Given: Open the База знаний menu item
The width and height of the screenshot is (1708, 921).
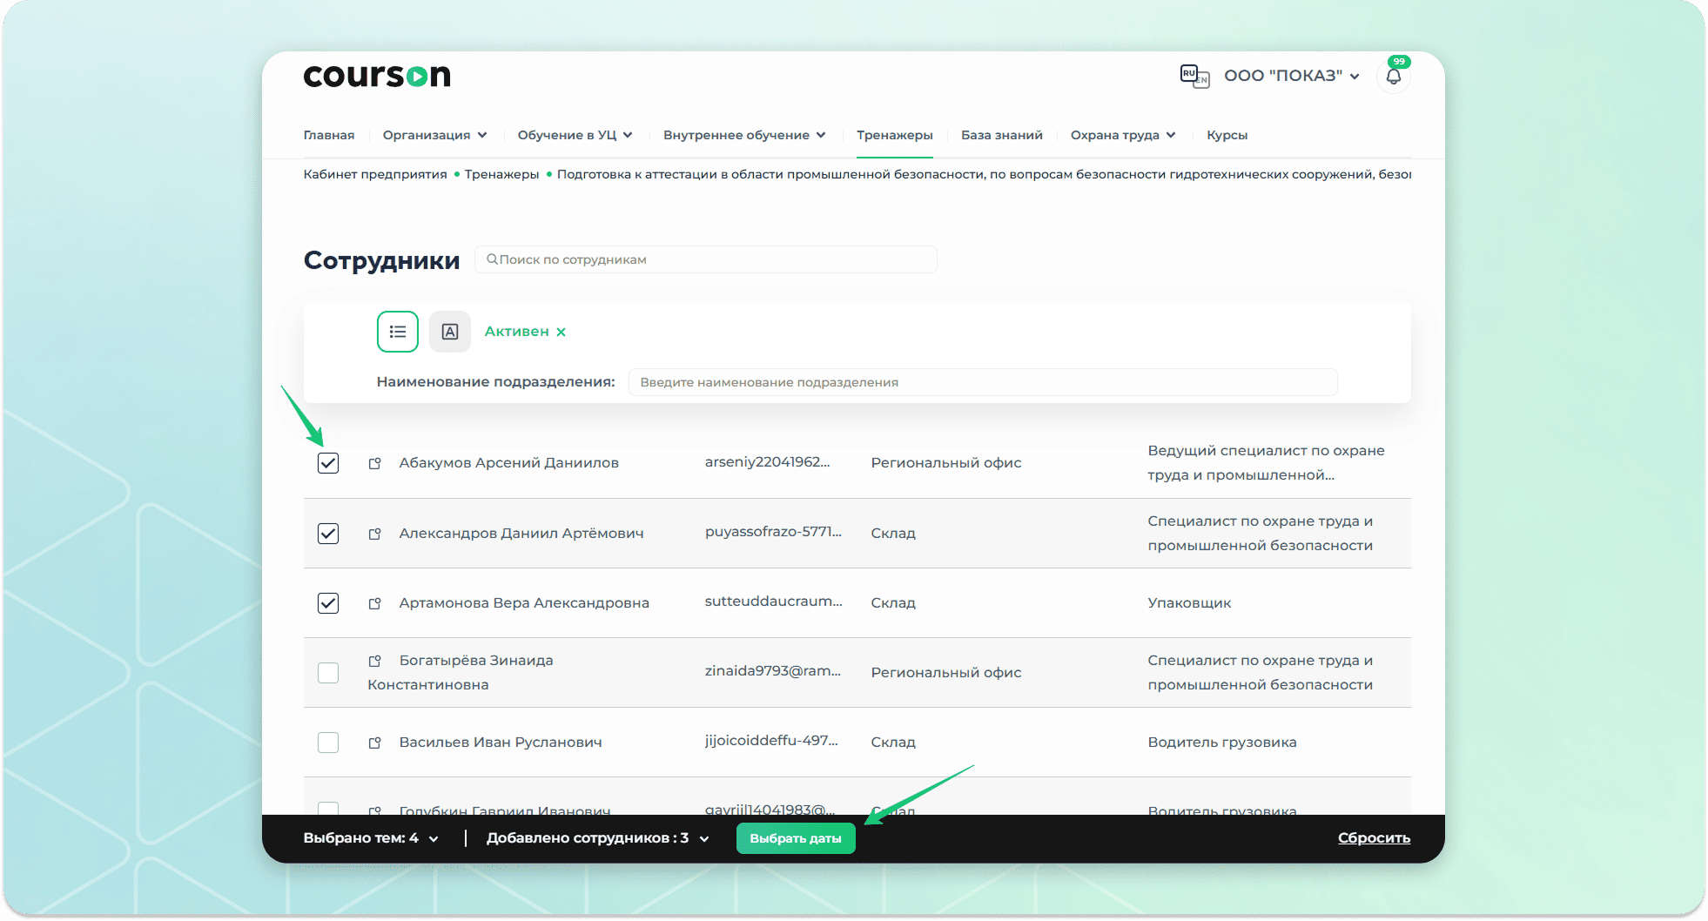Looking at the screenshot, I should tap(1001, 135).
